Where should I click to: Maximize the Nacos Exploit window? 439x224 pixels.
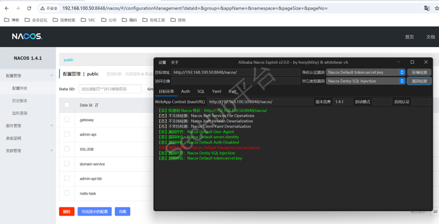[412, 62]
